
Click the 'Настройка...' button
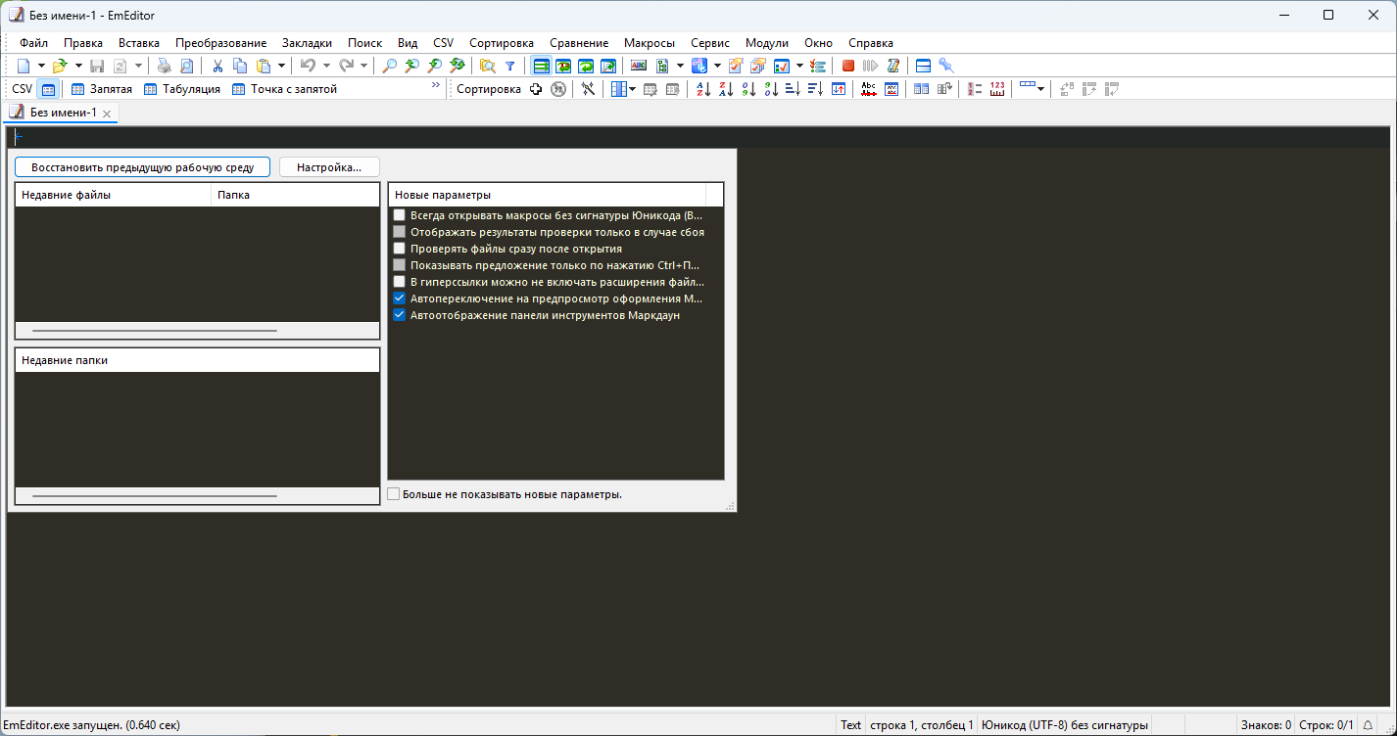coord(329,167)
